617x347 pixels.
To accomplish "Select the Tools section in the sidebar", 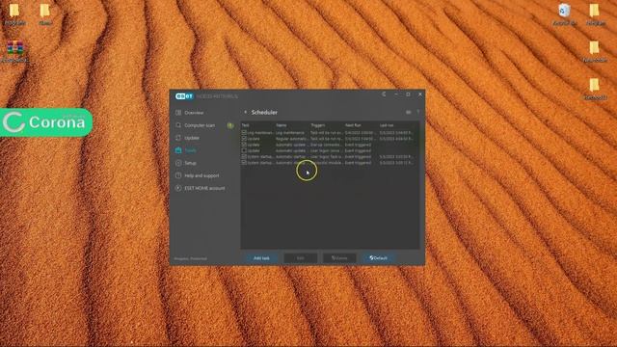I will 191,150.
